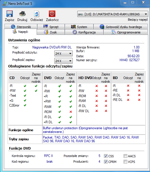150x172 pixels.
Task: Click the Zapisz floppy disk icon
Action: pos(10,14)
